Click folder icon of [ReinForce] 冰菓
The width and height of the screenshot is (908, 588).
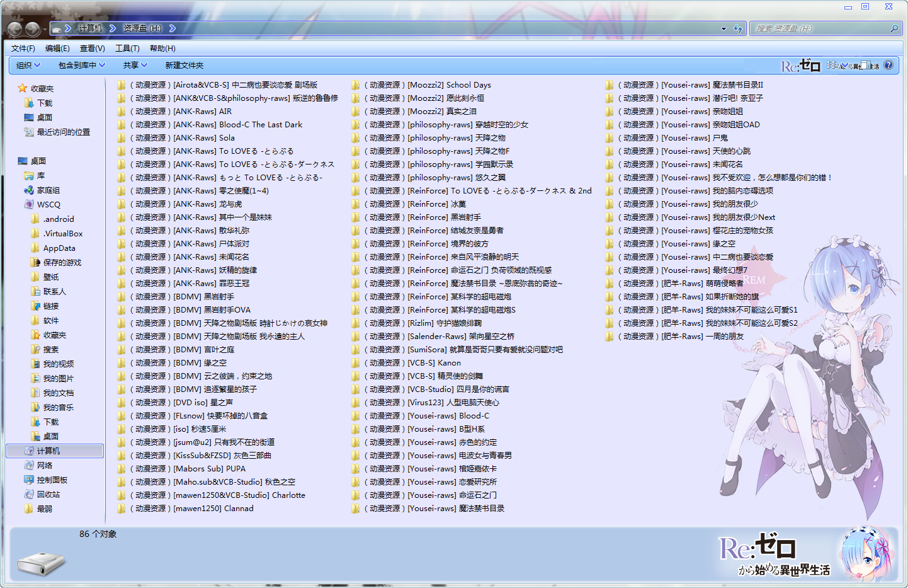pos(356,204)
